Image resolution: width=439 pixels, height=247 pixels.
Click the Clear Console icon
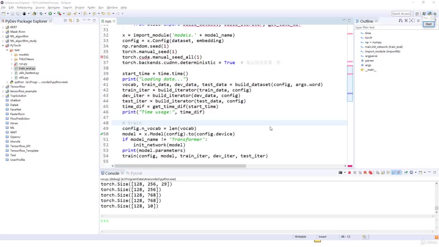378,172
